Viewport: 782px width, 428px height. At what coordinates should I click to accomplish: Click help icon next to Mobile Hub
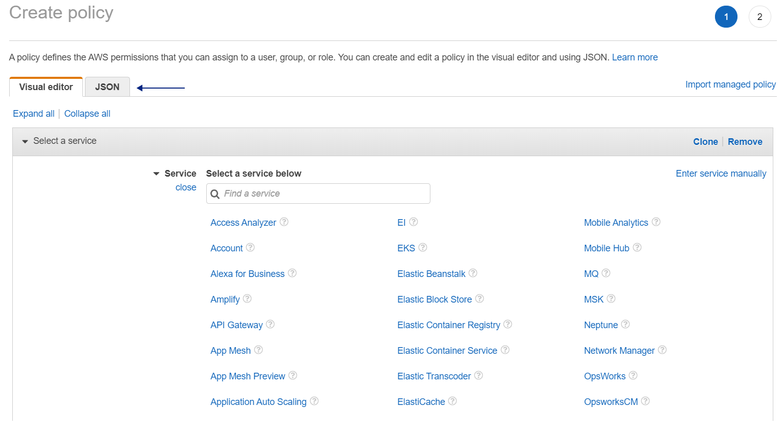click(x=637, y=247)
